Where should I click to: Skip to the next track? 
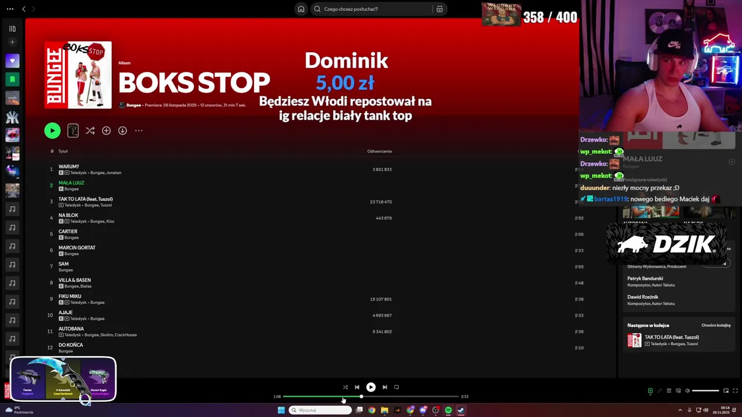pyautogui.click(x=384, y=387)
